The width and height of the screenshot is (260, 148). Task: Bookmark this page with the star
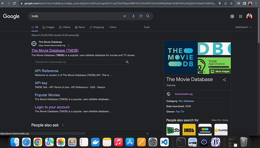coord(231,3)
